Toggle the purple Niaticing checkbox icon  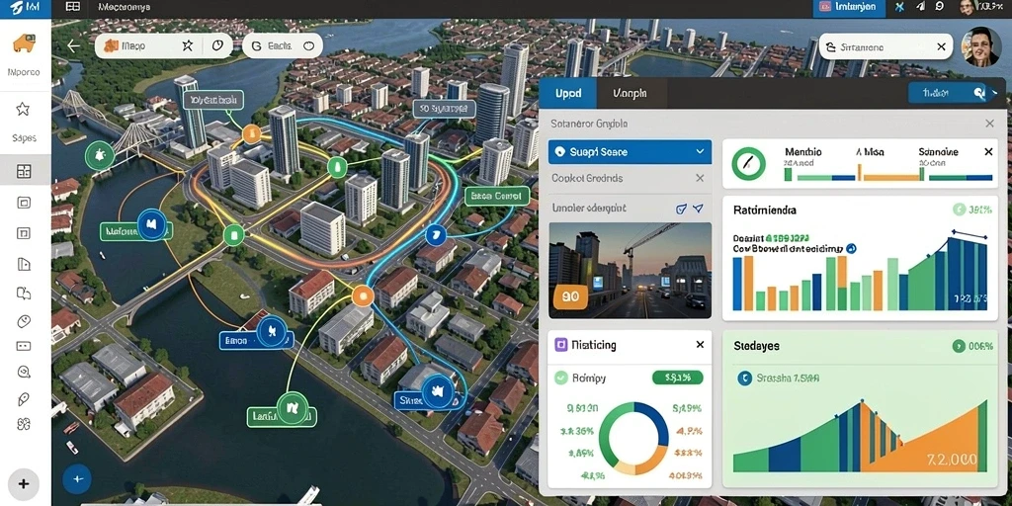[x=561, y=345]
